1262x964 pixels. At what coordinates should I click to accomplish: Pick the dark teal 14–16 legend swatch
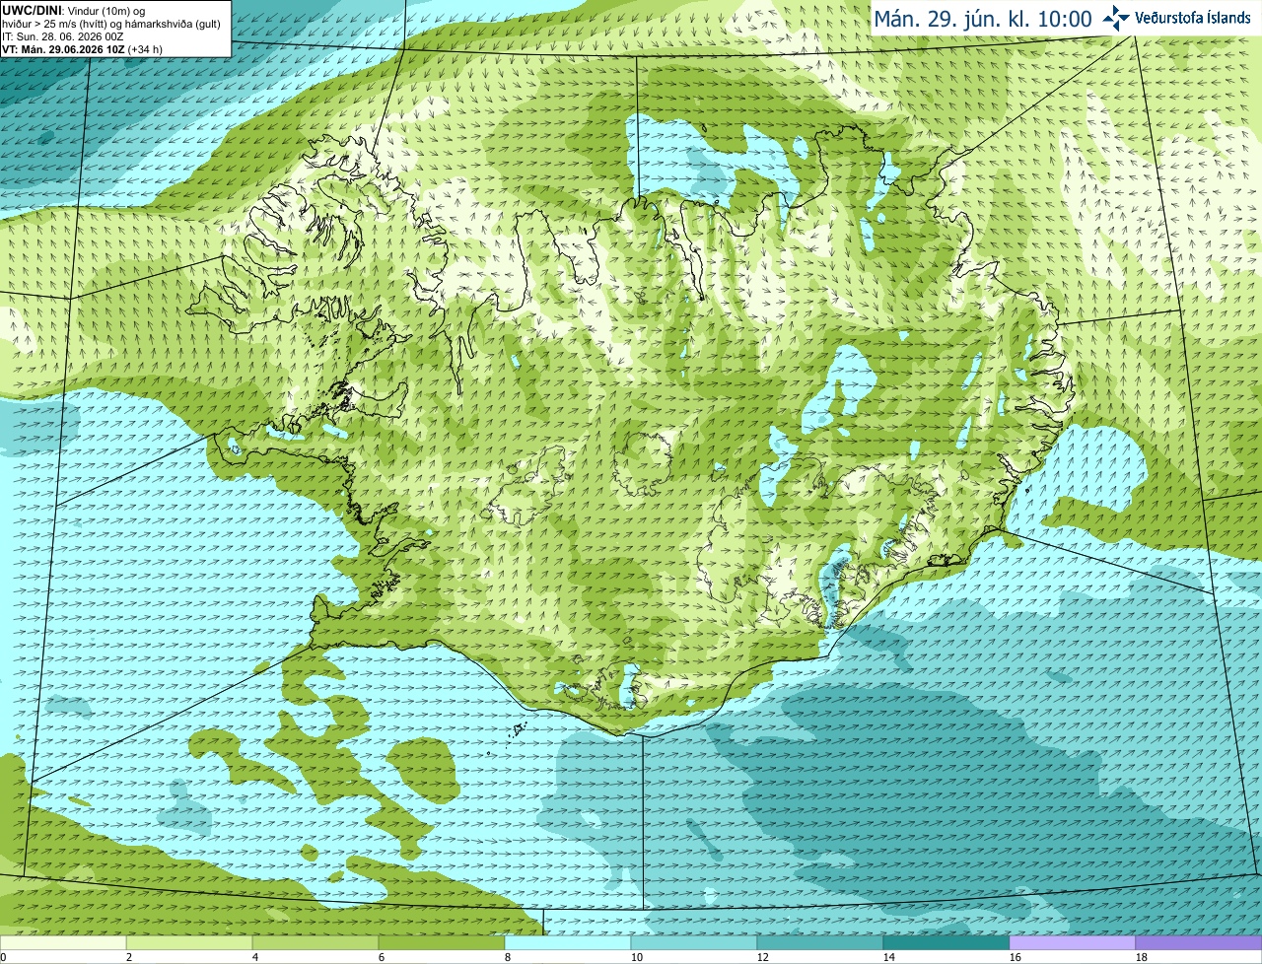coord(947,943)
